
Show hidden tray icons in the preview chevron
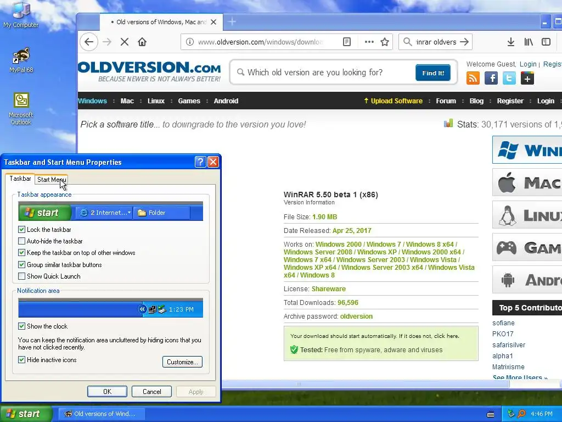click(x=142, y=309)
